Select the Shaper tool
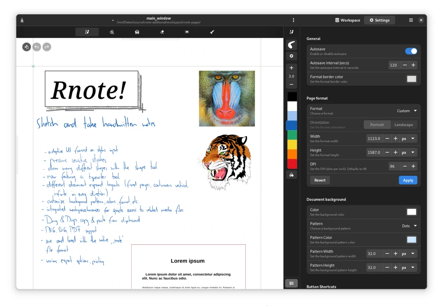444x306 pixels. [112, 32]
